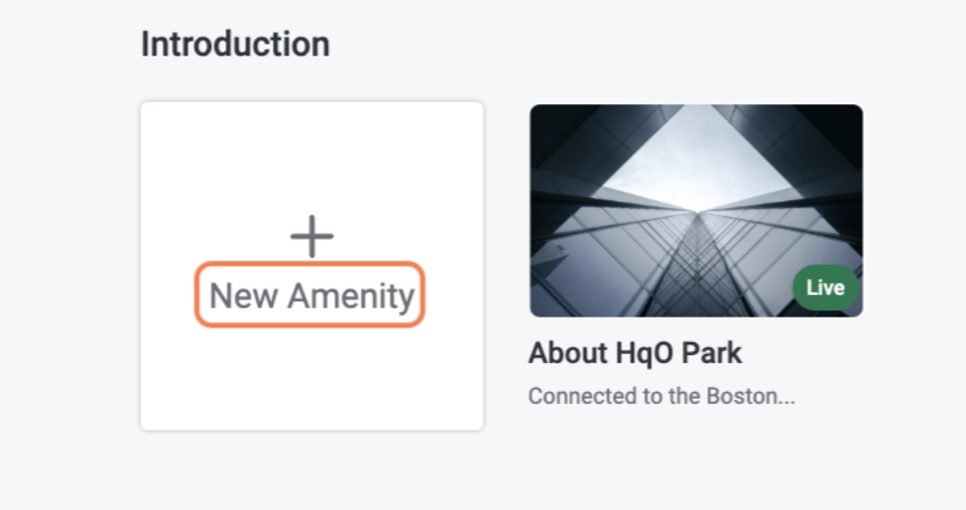Select the highlighted New Amenity label
The width and height of the screenshot is (966, 510).
(311, 296)
